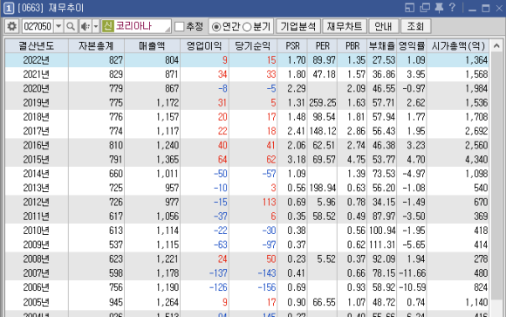This screenshot has width=506, height=317.
Task: Click the stock code input 027050
Action: (38, 26)
